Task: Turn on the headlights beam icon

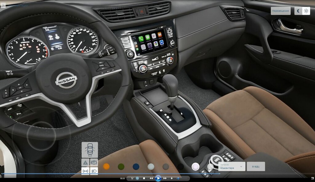Action: (94, 171)
